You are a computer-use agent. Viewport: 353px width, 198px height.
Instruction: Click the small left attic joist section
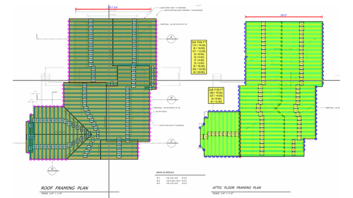(x=223, y=134)
